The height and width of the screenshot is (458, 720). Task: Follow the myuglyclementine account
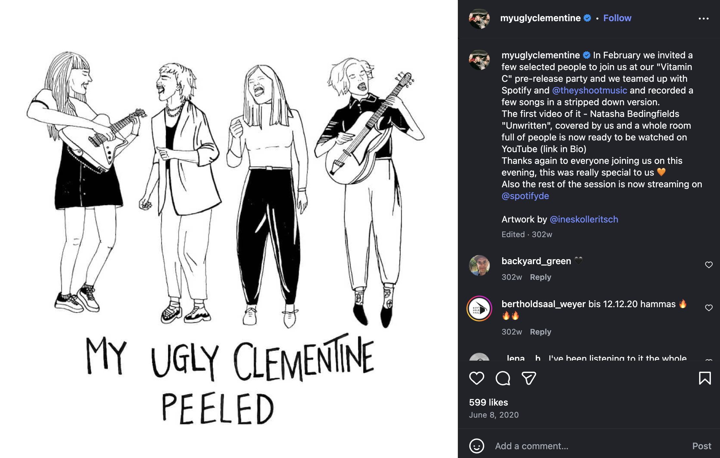(617, 18)
